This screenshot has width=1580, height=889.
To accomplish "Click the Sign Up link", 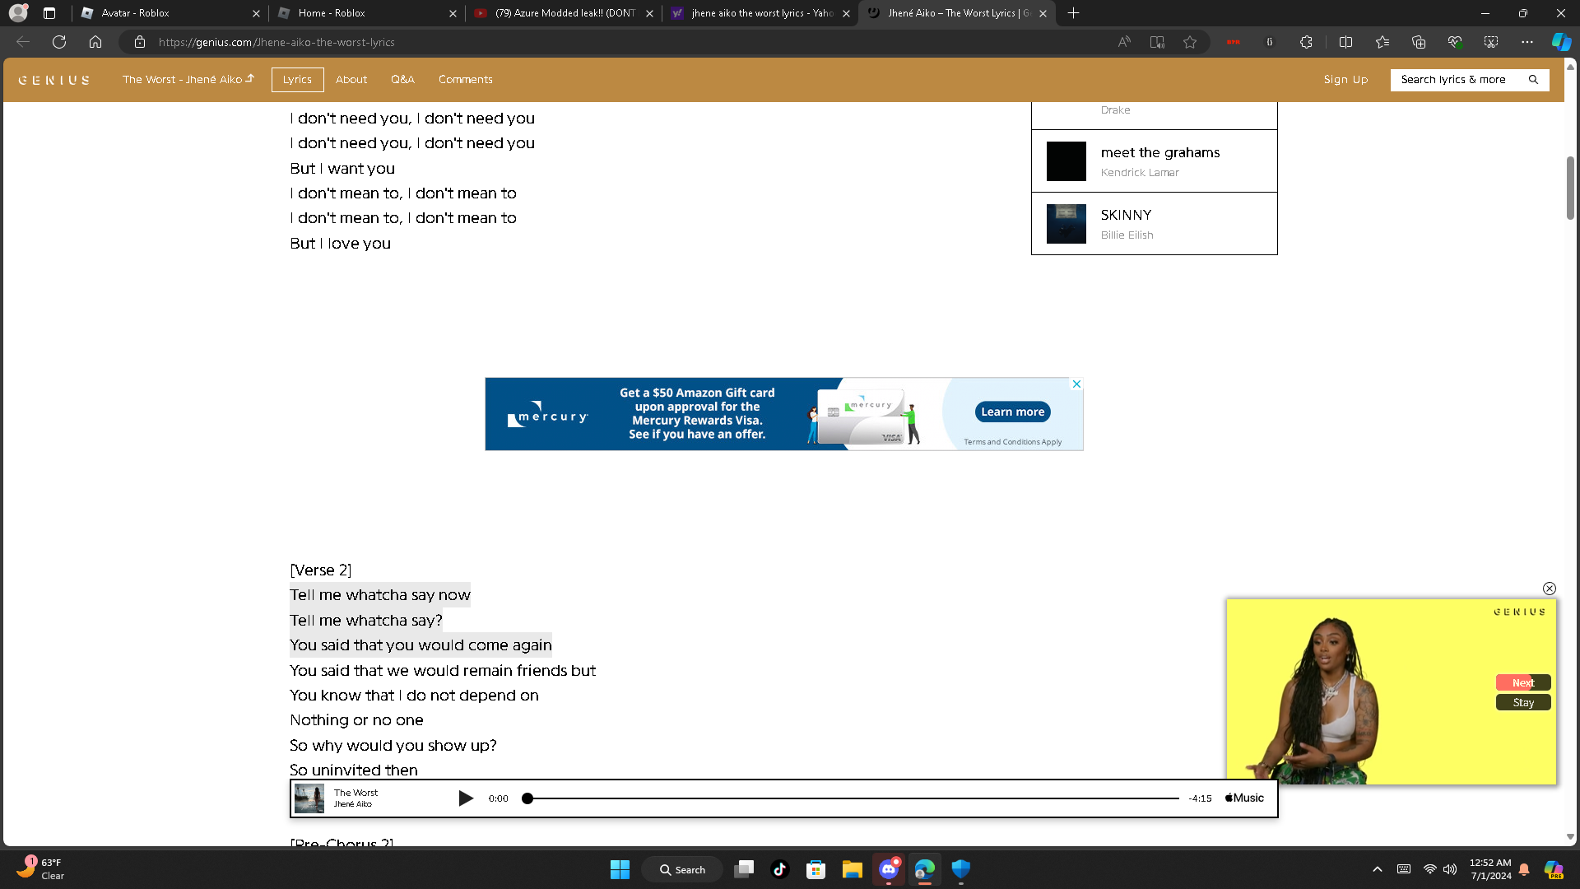I will pyautogui.click(x=1345, y=80).
